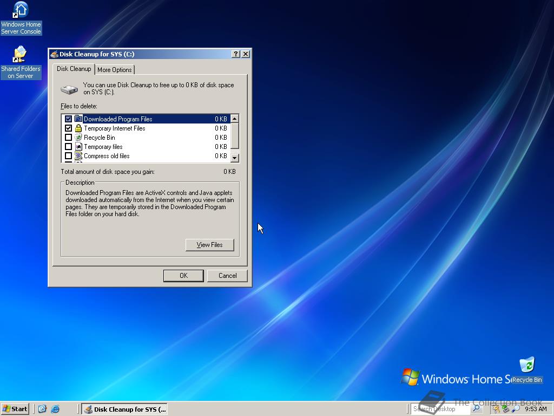Screen dimensions: 554x416
Task: Click the Recycle Bin icon in the files list
Action: (x=78, y=137)
